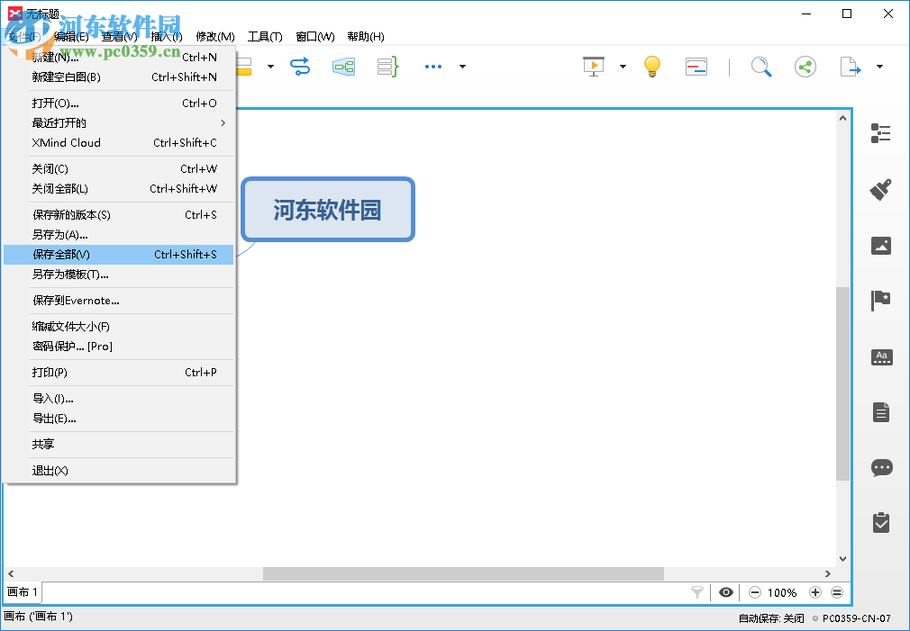Viewport: 910px width, 631px height.
Task: Increase zoom with the plus button
Action: pyautogui.click(x=815, y=592)
